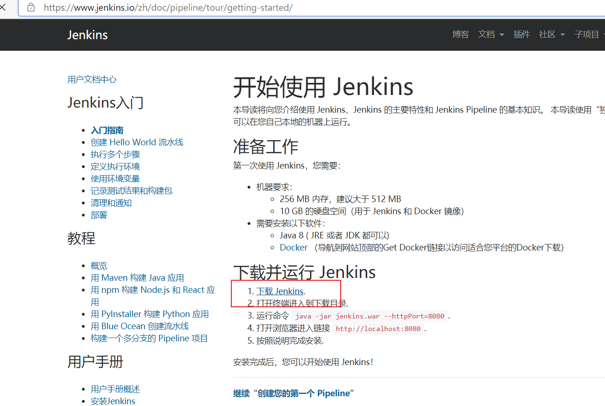
Task: Click the 教程 sidebar heading
Action: [81, 238]
